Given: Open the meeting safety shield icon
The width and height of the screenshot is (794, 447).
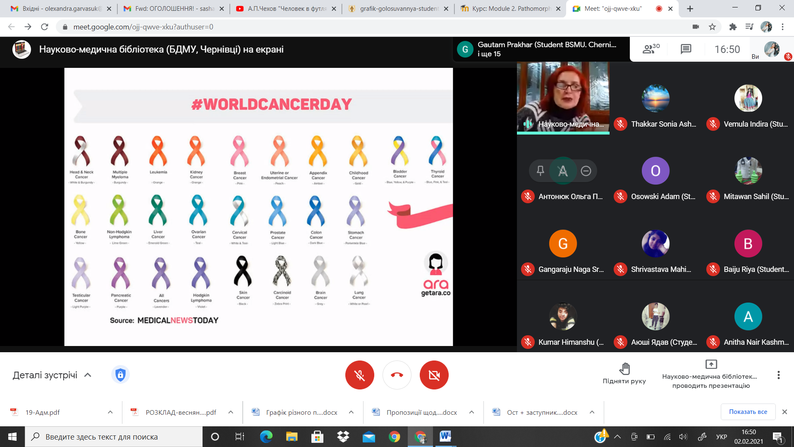Looking at the screenshot, I should click(x=120, y=375).
